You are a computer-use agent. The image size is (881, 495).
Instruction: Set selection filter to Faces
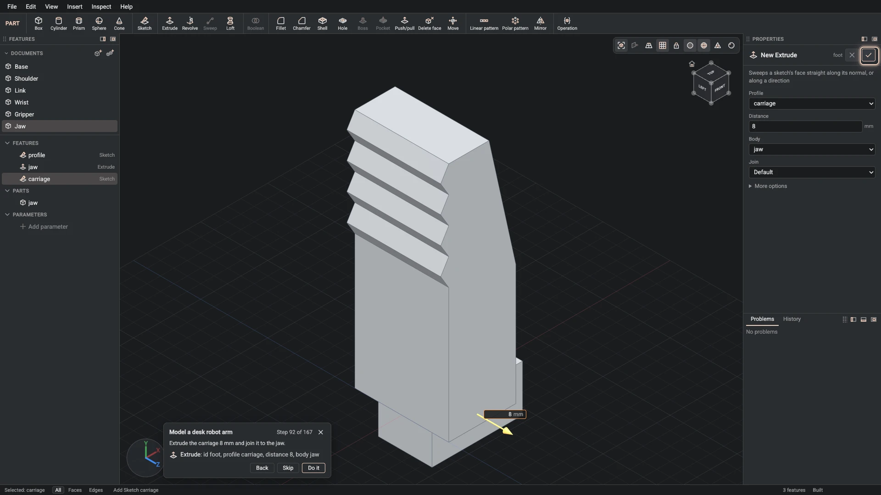75,490
